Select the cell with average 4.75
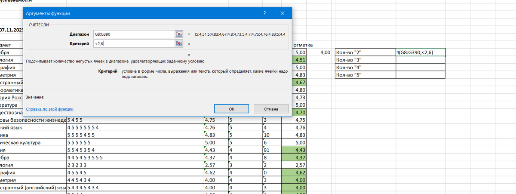Image resolution: width=516 pixels, height=194 pixels. [x=216, y=120]
